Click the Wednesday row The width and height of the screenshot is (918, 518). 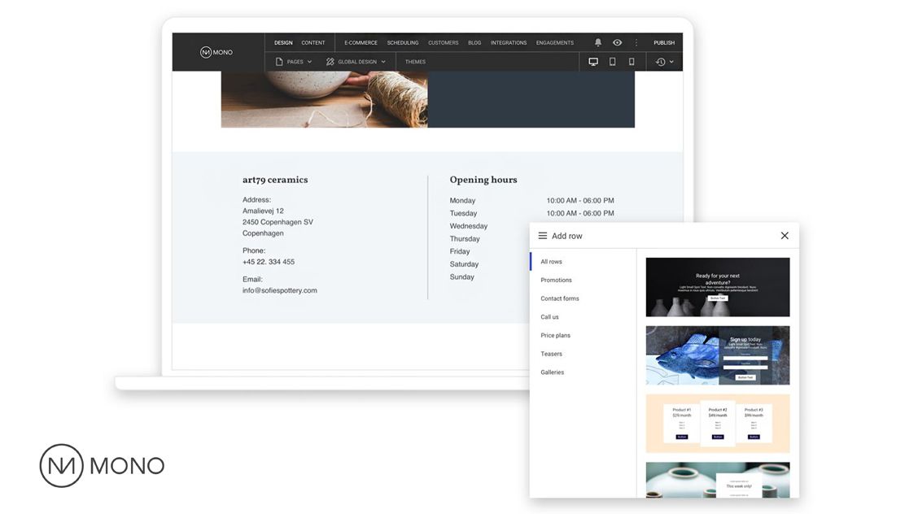point(469,226)
